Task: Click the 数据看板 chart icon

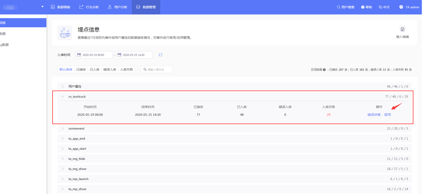Action: click(x=53, y=7)
